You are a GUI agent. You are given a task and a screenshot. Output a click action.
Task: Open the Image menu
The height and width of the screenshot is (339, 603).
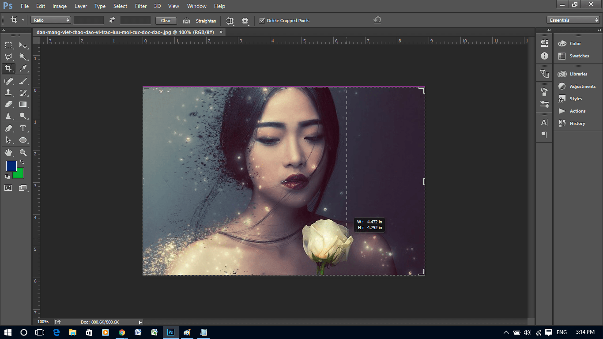pos(60,6)
